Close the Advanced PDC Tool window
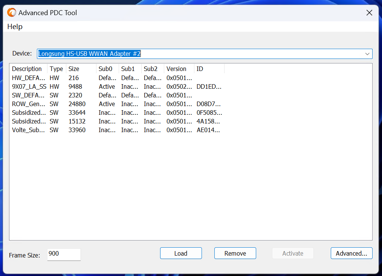 pyautogui.click(x=369, y=13)
